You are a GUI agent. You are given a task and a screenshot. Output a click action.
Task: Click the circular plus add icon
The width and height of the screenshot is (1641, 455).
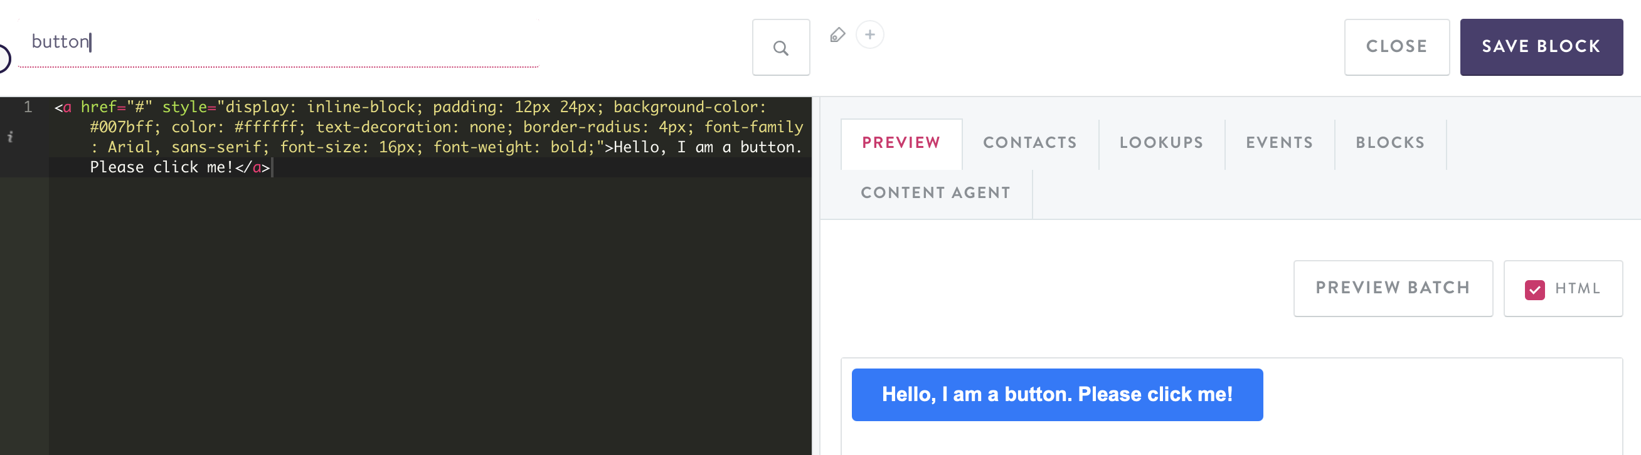pyautogui.click(x=869, y=34)
